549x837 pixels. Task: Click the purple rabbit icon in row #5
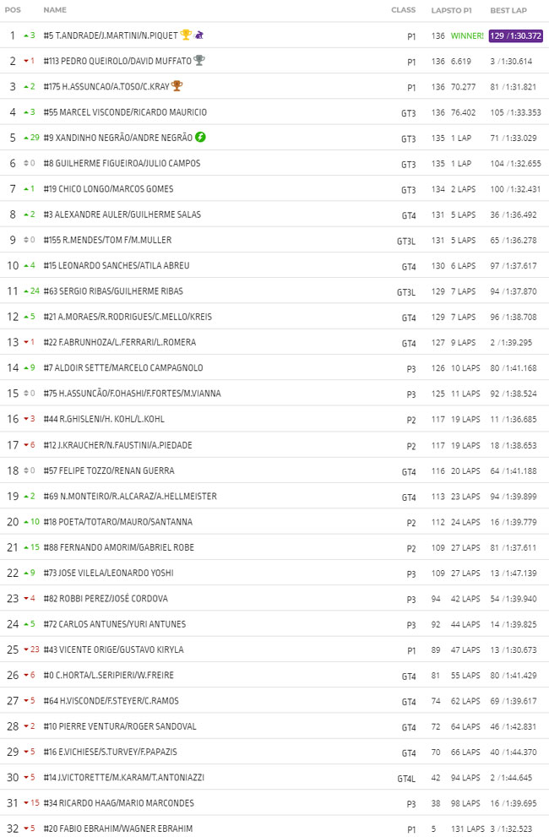tap(198, 35)
